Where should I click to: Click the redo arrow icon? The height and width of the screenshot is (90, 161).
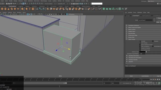click(15, 3)
